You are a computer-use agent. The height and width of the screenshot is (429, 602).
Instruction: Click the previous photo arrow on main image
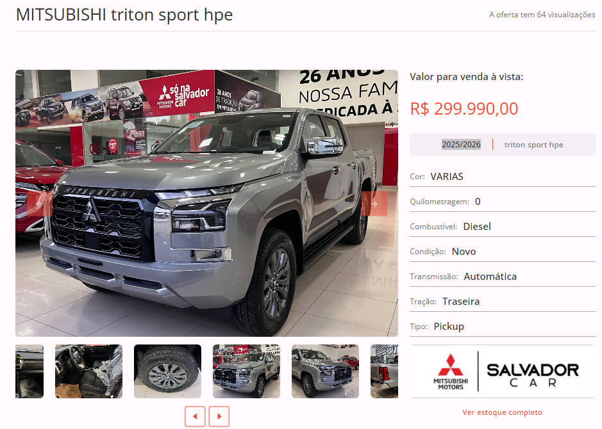[x=40, y=204]
